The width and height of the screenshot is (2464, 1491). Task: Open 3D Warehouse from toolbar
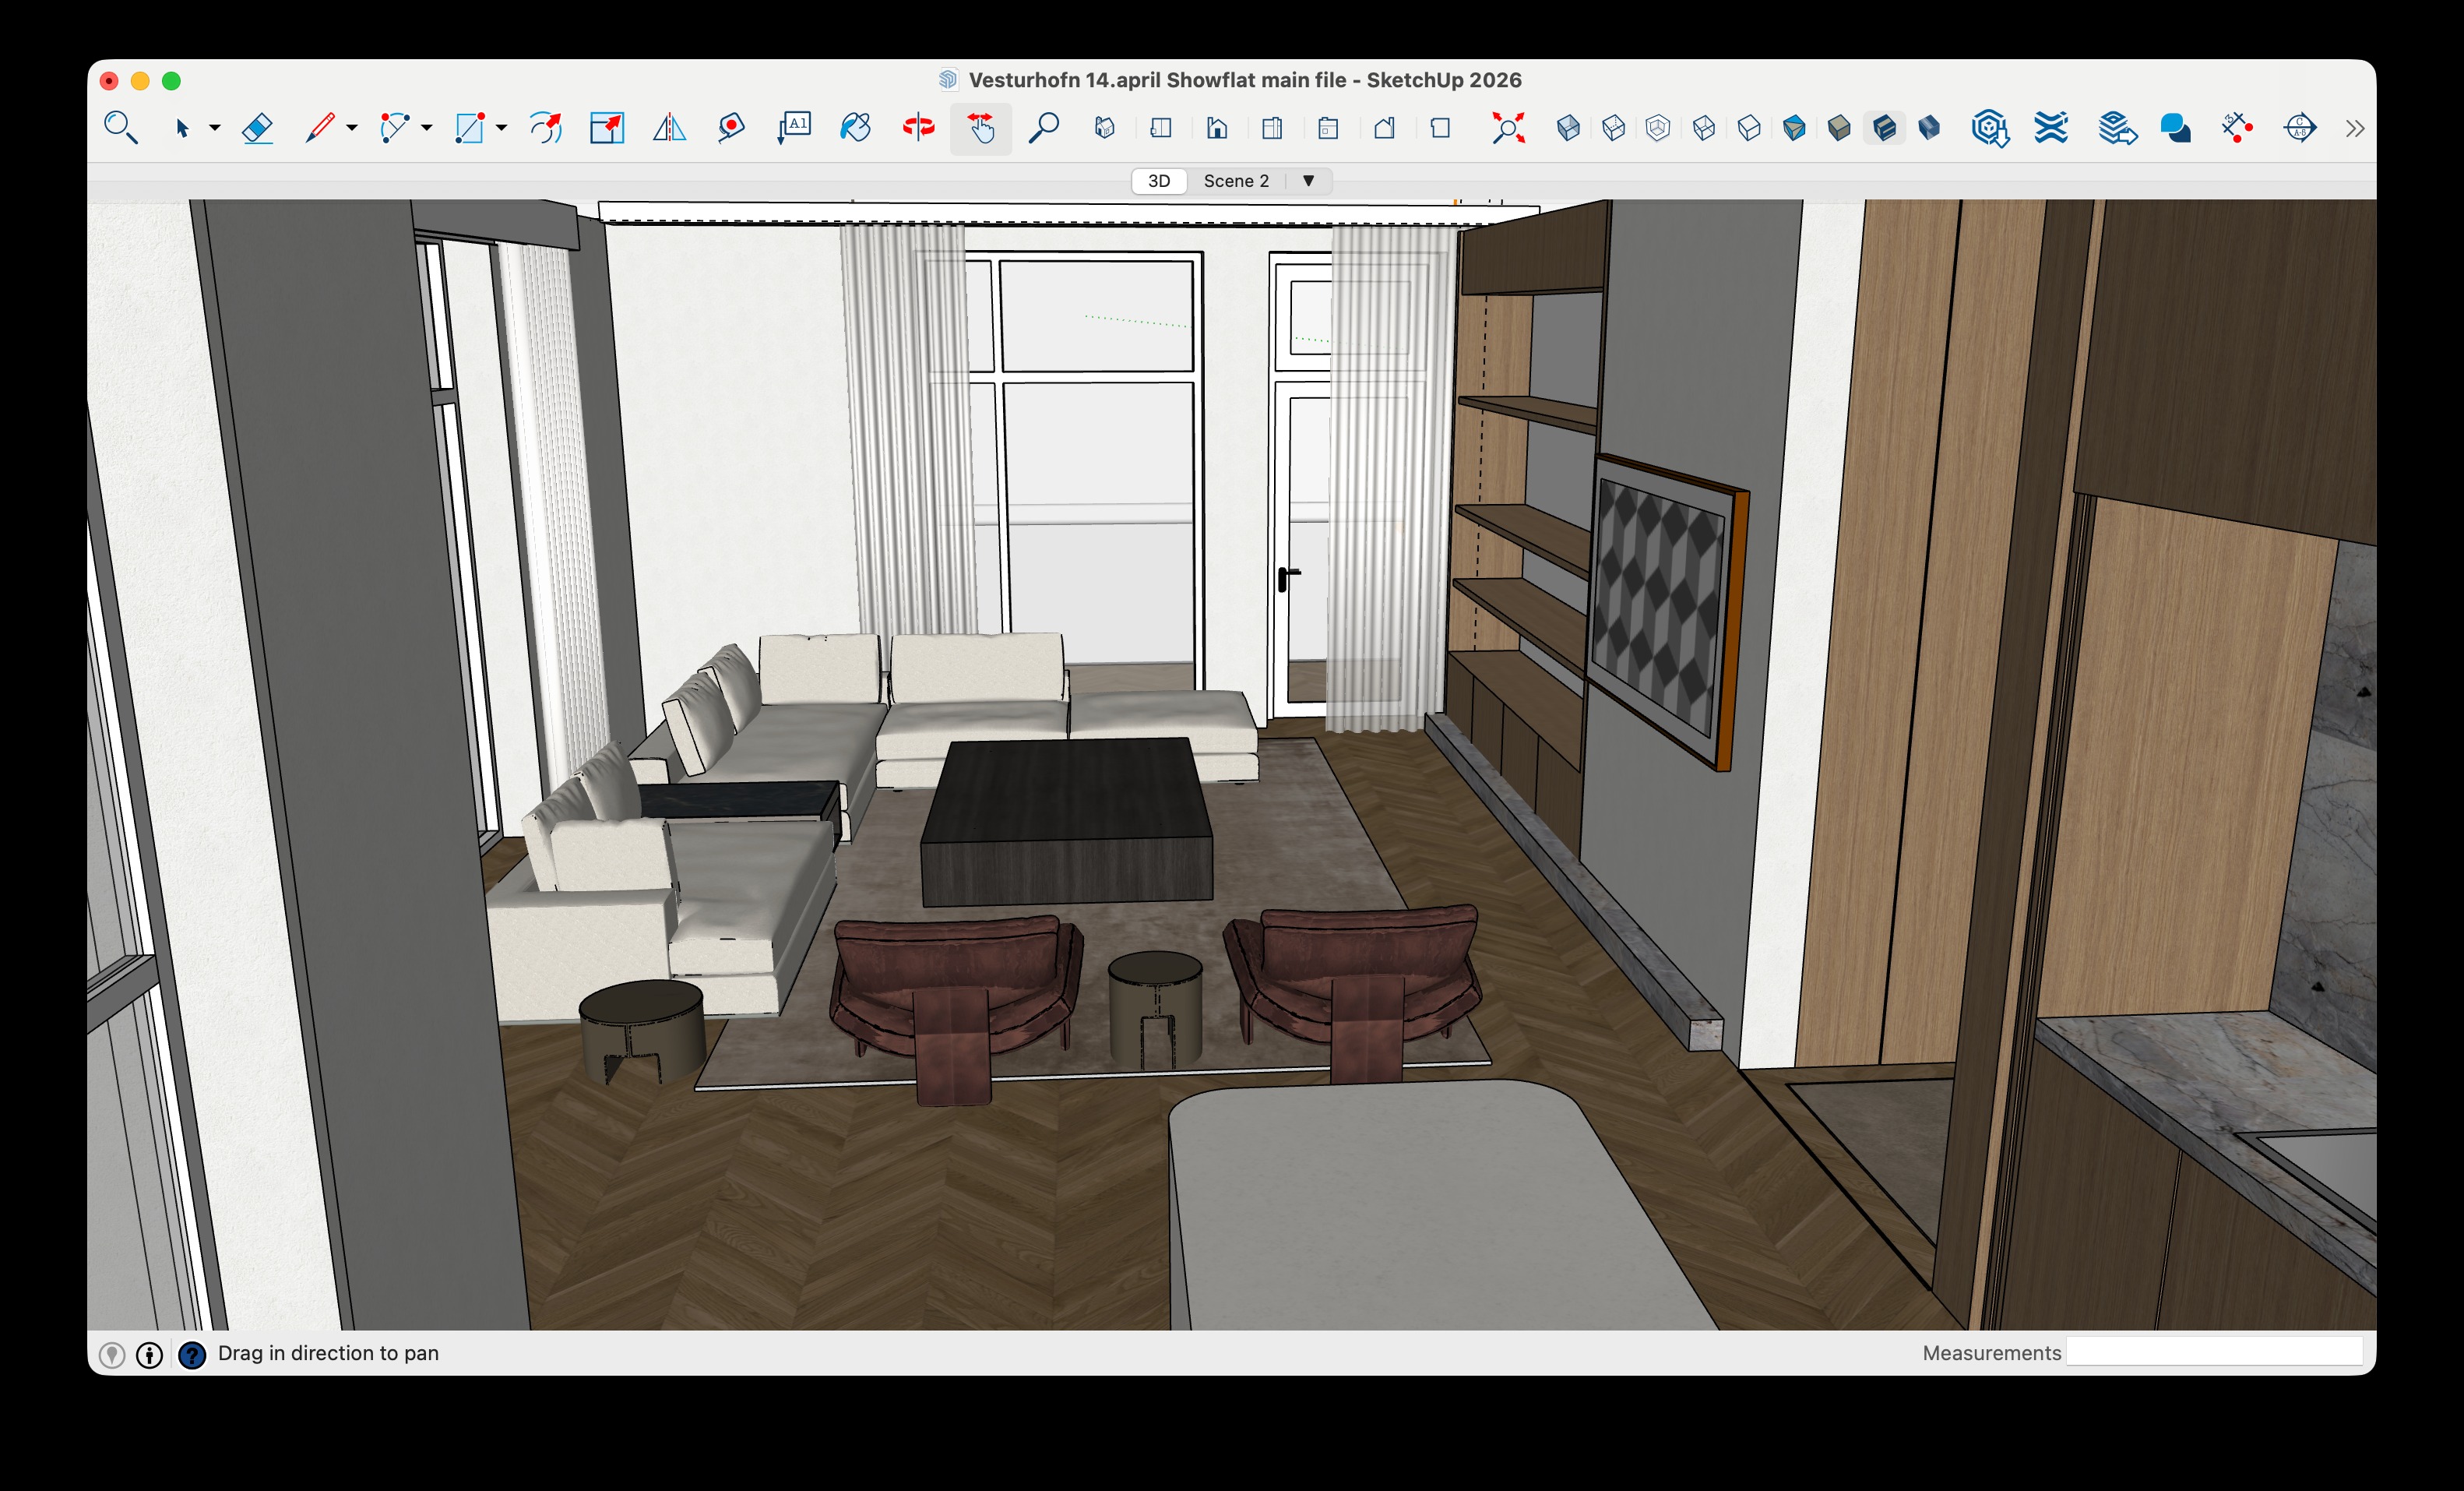tap(1990, 128)
